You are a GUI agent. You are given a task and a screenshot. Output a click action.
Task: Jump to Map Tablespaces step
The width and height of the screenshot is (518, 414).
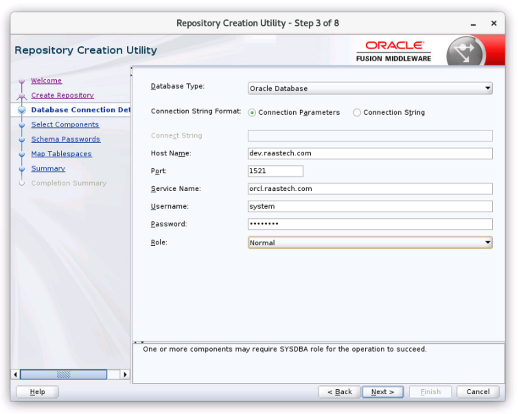click(x=61, y=154)
